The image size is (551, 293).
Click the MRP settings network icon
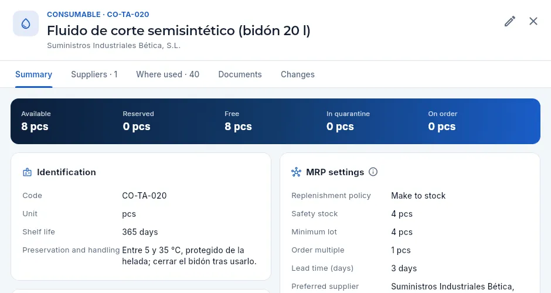(x=296, y=172)
